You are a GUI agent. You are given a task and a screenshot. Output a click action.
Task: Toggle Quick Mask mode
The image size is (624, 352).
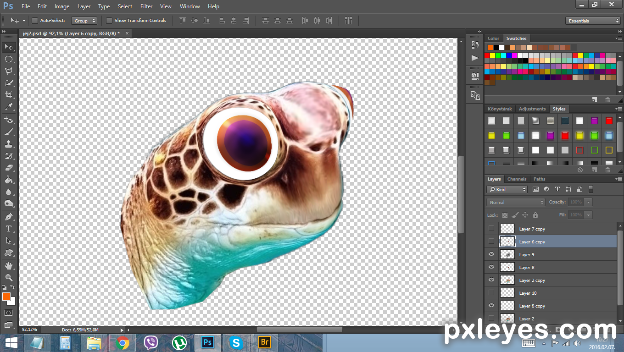(x=9, y=313)
